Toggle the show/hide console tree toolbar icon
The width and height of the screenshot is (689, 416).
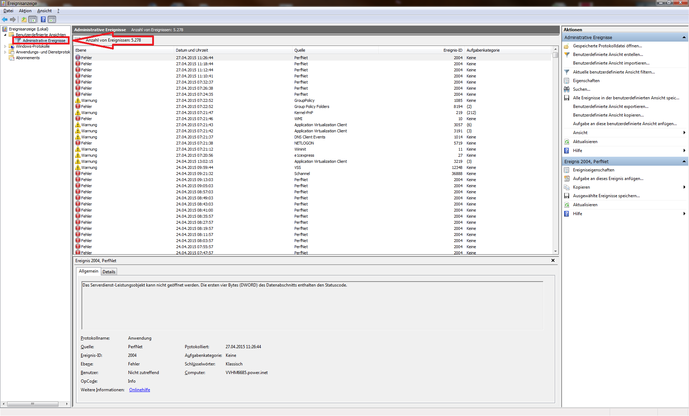[x=33, y=19]
